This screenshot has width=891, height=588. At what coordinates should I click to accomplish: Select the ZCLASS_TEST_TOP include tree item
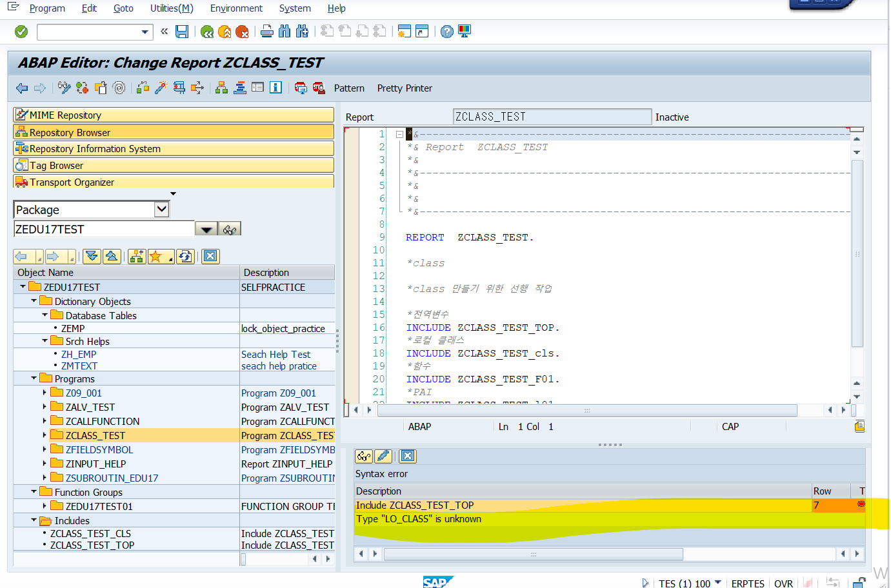92,545
